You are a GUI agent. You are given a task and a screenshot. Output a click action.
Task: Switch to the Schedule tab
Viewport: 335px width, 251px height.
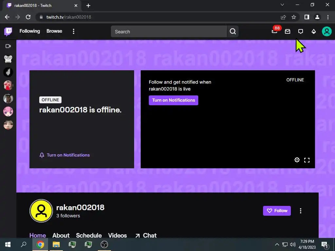89,235
